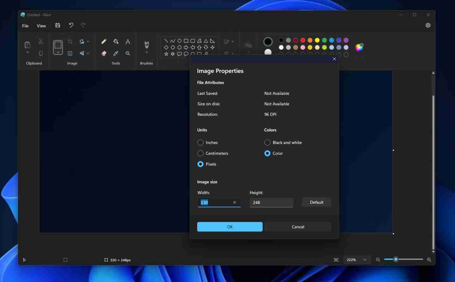
Task: Click the Undo arrow
Action: pyautogui.click(x=71, y=25)
